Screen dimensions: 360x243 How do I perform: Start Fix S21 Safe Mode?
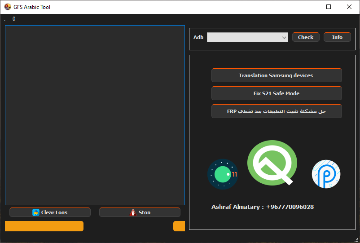tap(277, 93)
